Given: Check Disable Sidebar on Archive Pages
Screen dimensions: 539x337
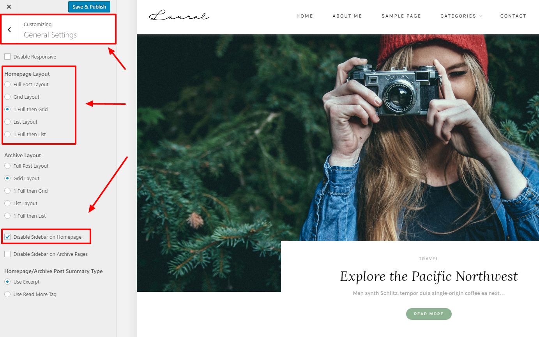Looking at the screenshot, I should tap(7, 254).
